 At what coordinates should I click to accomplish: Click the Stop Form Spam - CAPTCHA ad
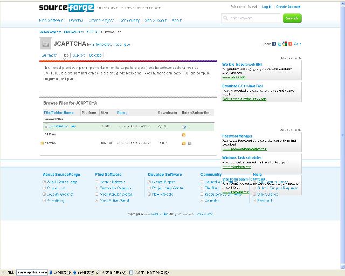point(244,179)
